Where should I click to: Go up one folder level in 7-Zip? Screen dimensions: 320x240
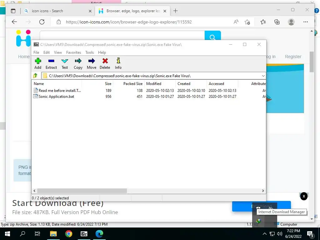pyautogui.click(x=35, y=76)
